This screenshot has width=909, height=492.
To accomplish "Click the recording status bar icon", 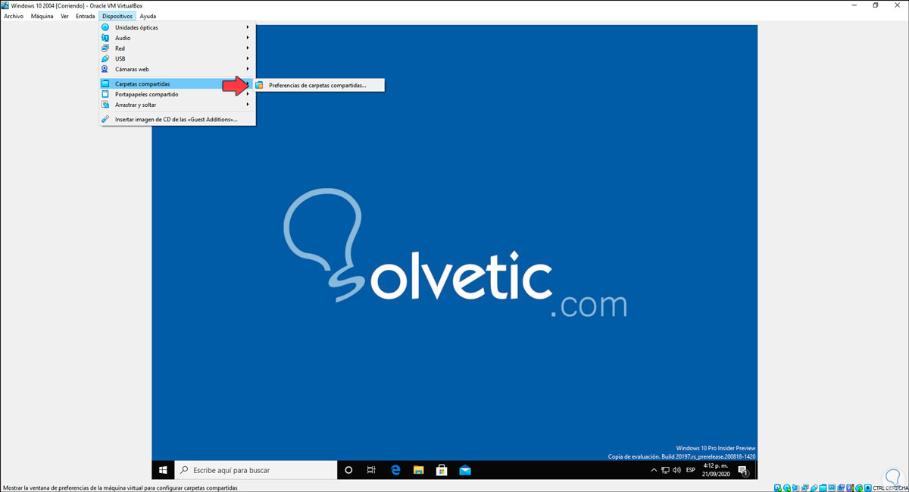I will click(x=841, y=487).
